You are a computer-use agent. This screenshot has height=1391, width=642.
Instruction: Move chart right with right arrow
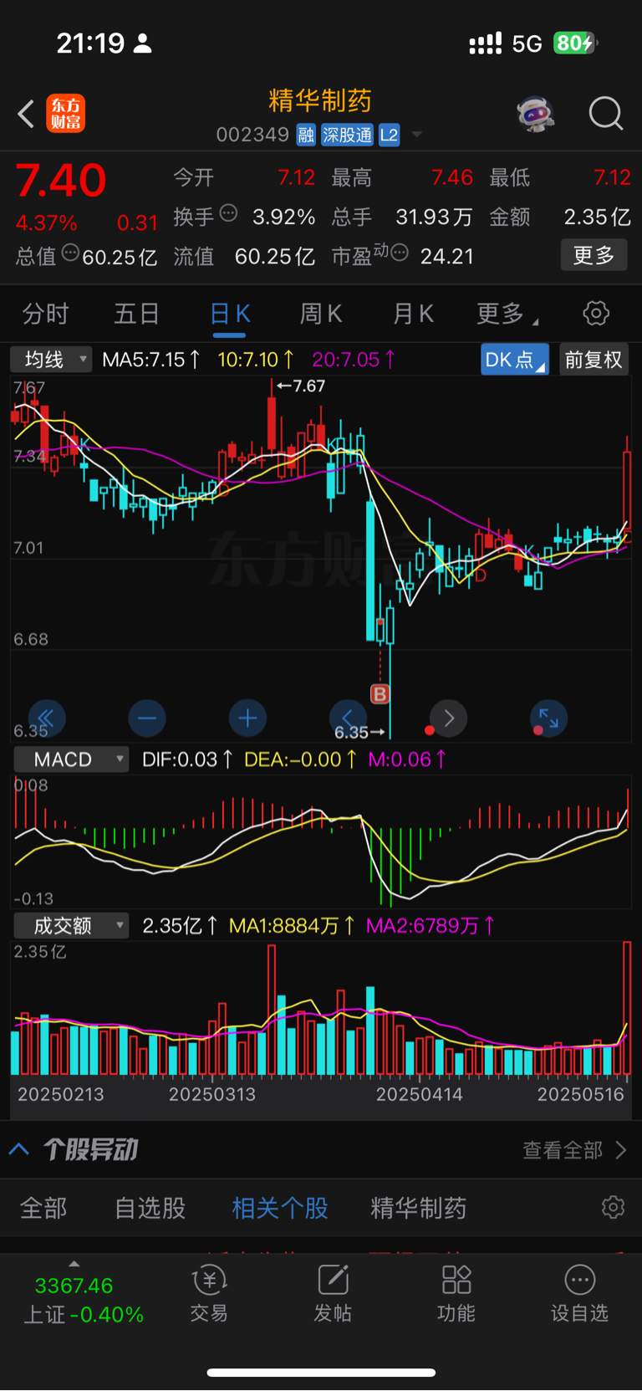(449, 718)
